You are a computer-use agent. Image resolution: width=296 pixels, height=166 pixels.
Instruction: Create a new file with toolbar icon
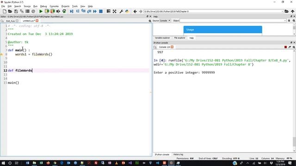4,11
